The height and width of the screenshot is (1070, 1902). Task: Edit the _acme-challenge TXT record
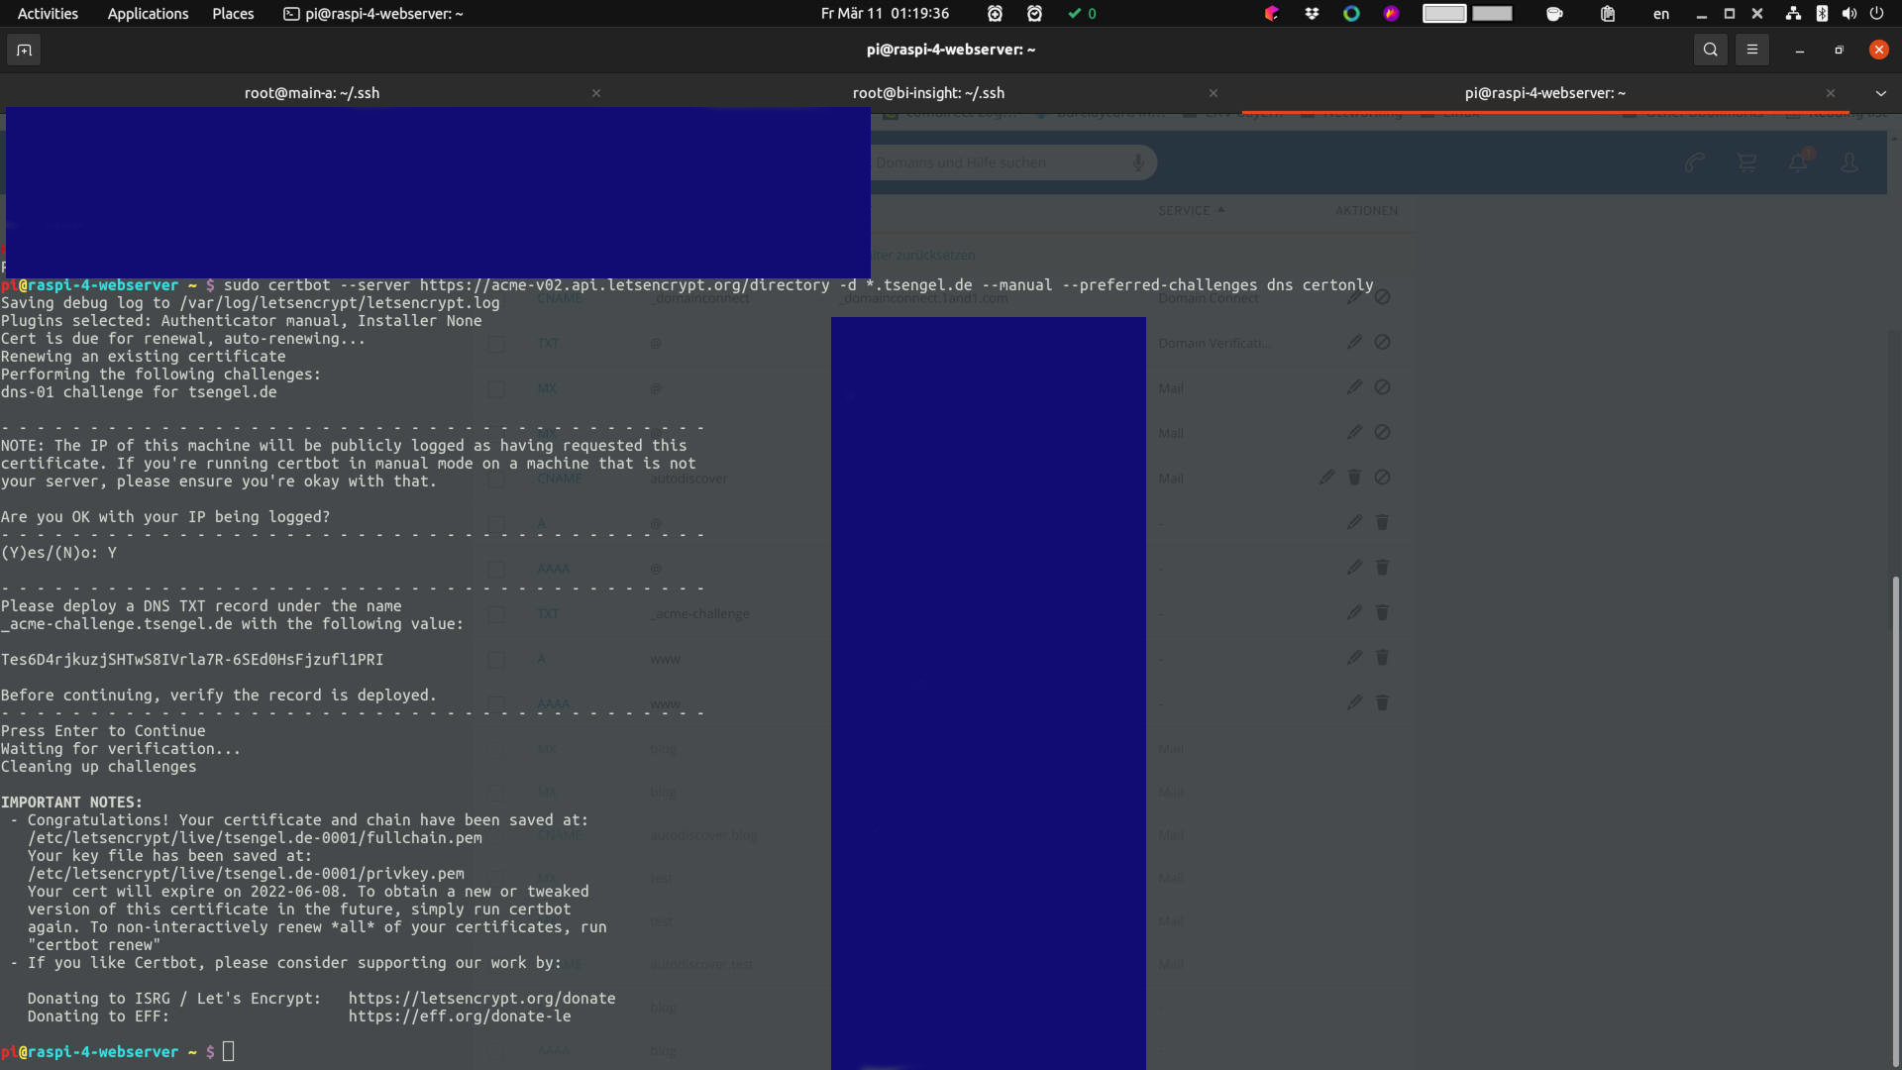1354,612
